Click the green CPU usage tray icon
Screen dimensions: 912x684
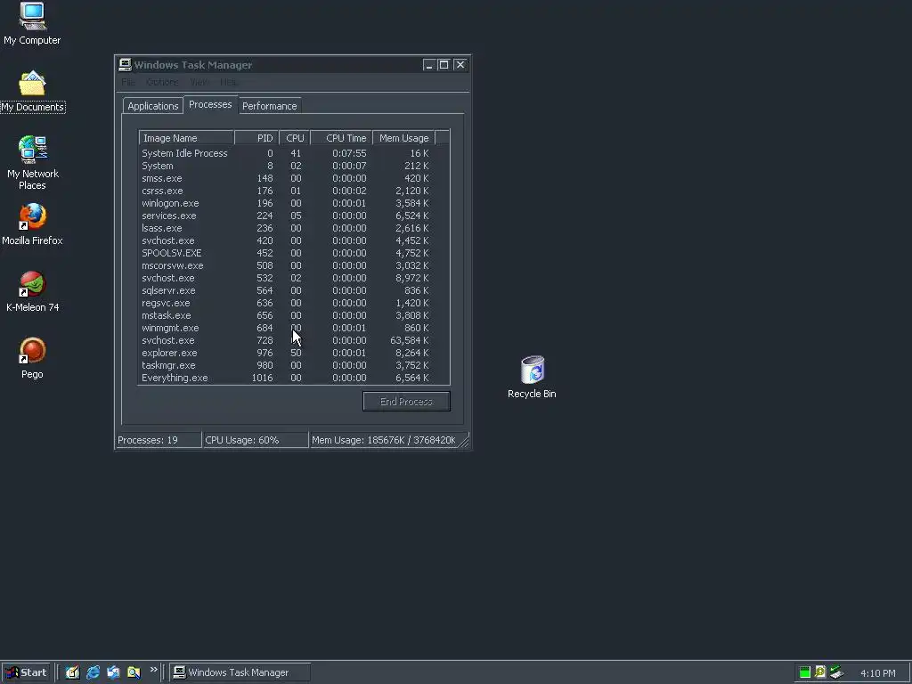click(805, 672)
